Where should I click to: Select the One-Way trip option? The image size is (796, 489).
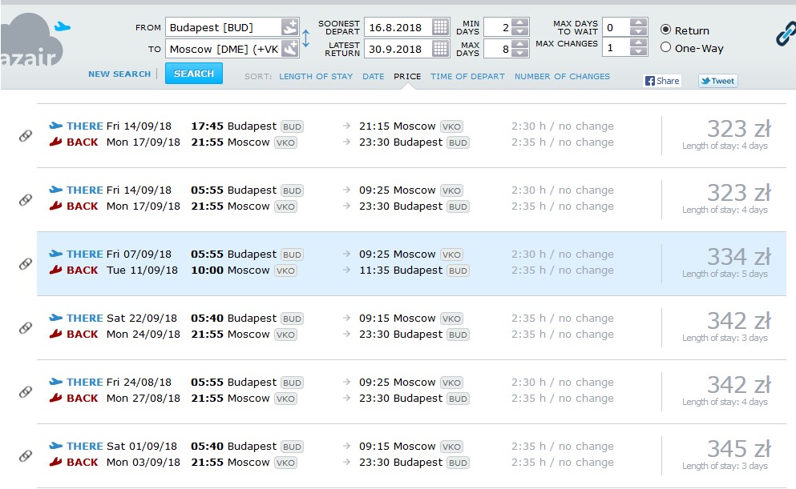point(665,47)
